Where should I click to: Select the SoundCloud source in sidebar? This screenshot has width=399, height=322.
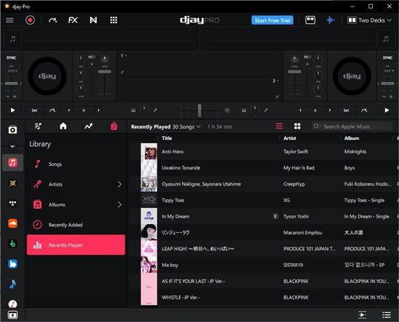tap(12, 223)
